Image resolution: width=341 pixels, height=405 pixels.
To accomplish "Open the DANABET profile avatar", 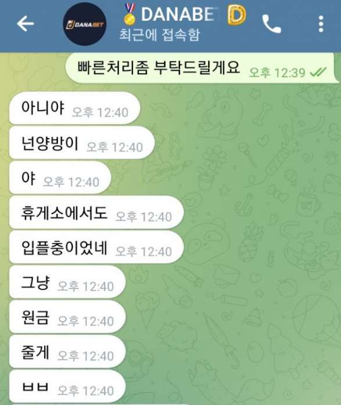I will (85, 24).
